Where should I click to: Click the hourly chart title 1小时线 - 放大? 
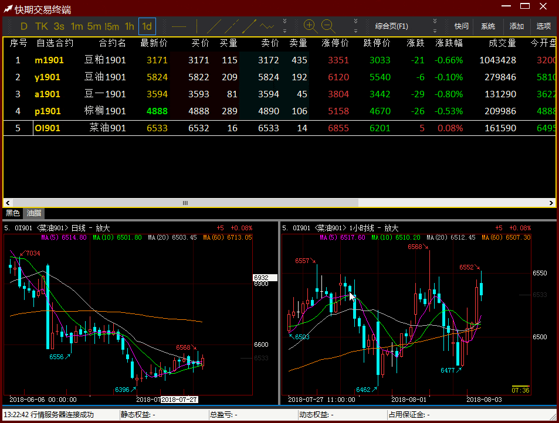[x=374, y=228]
